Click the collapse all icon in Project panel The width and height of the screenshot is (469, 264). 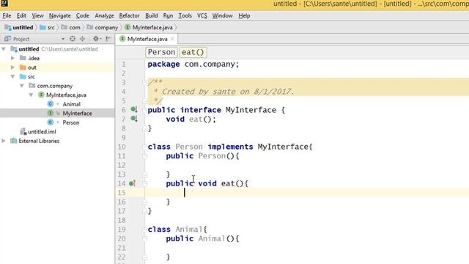[83, 39]
